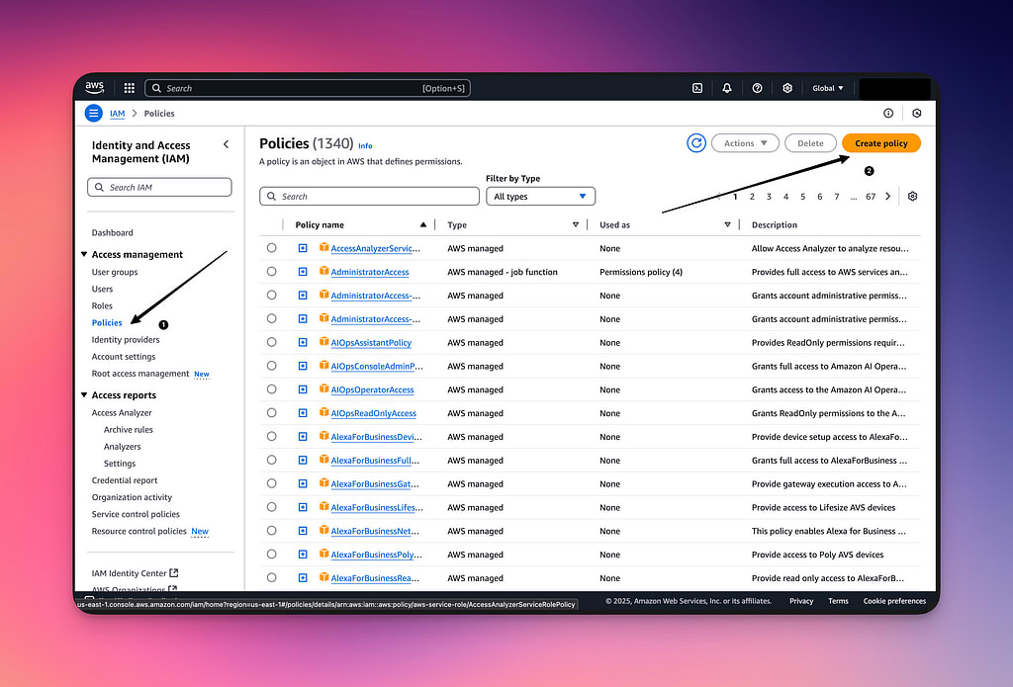Open the notifications bell

tap(727, 88)
